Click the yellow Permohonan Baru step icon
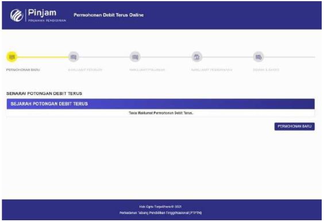The height and width of the screenshot is (222, 324). [12, 57]
